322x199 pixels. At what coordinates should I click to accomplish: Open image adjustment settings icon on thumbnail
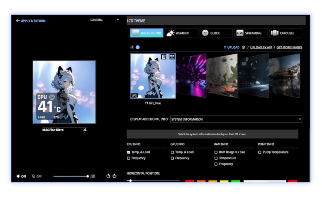click(x=172, y=57)
